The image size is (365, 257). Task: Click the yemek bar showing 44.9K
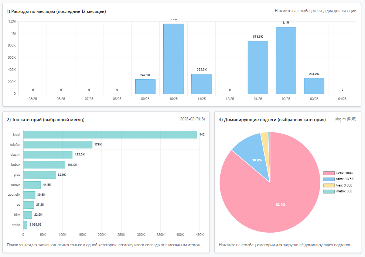pyautogui.click(x=32, y=185)
